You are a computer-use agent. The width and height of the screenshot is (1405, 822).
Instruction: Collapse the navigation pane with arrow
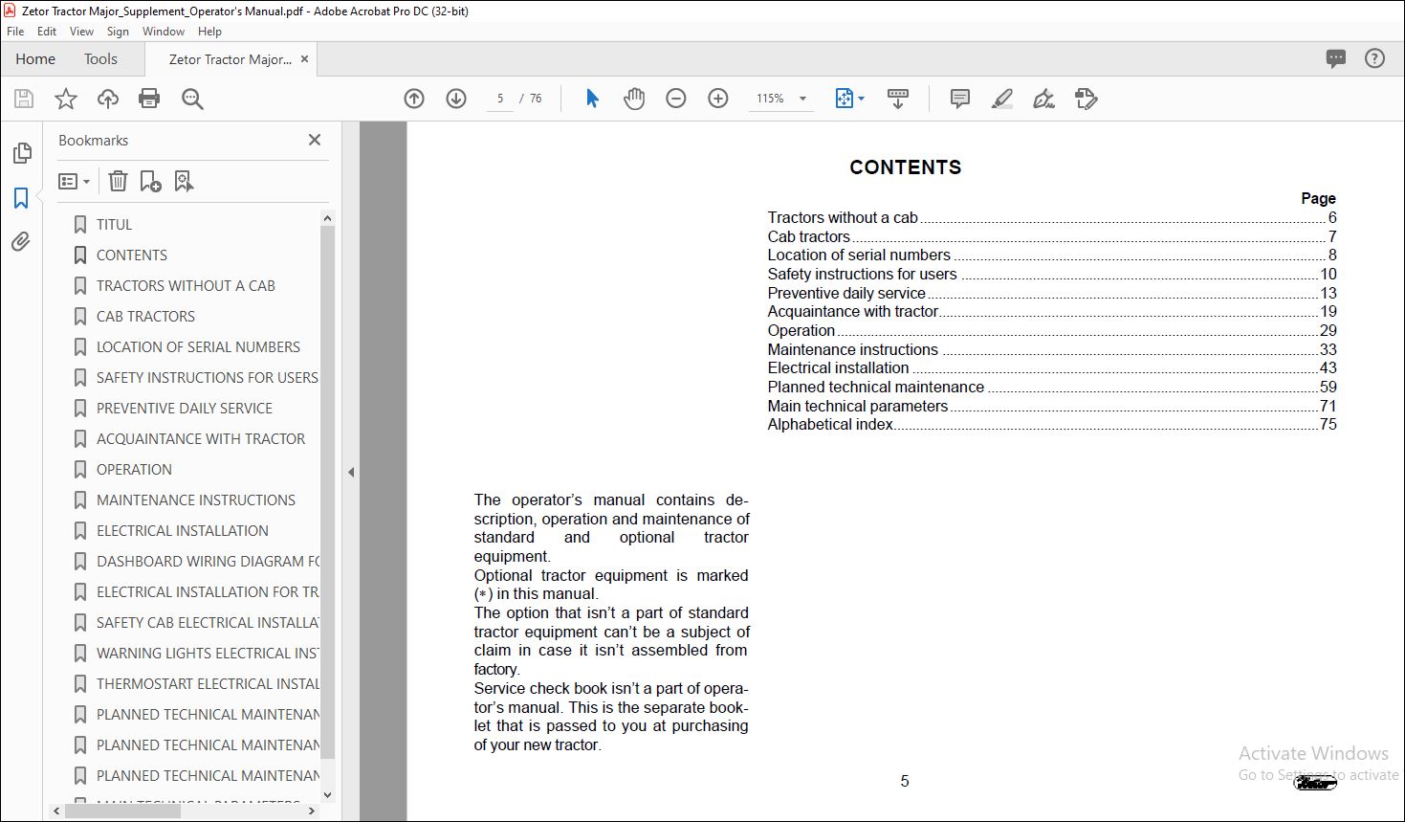click(351, 472)
